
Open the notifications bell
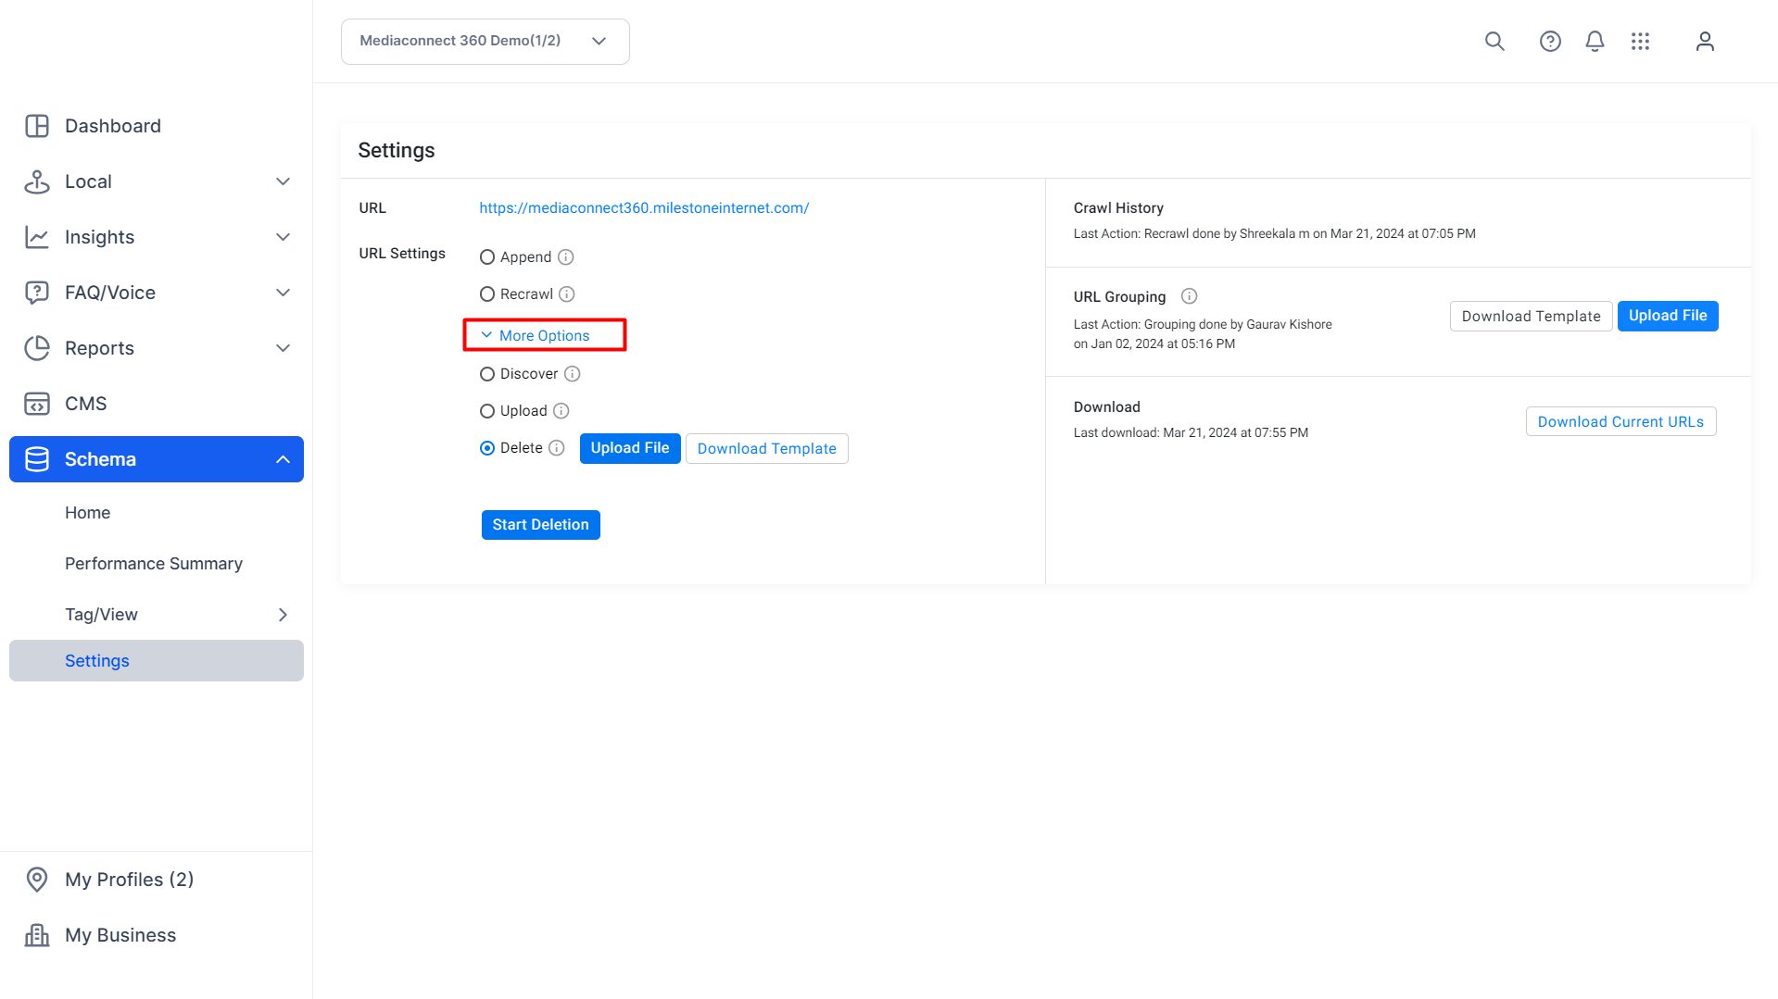pos(1595,42)
